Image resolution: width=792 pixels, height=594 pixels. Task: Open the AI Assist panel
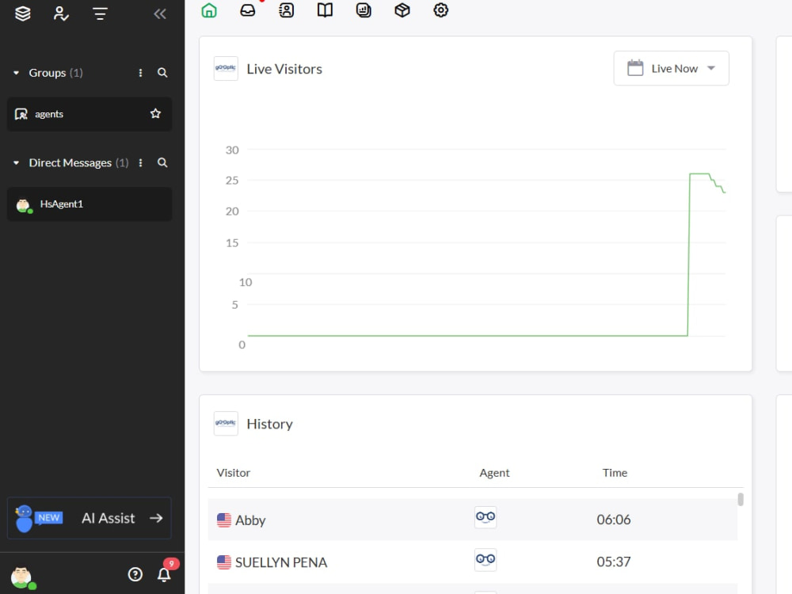89,518
